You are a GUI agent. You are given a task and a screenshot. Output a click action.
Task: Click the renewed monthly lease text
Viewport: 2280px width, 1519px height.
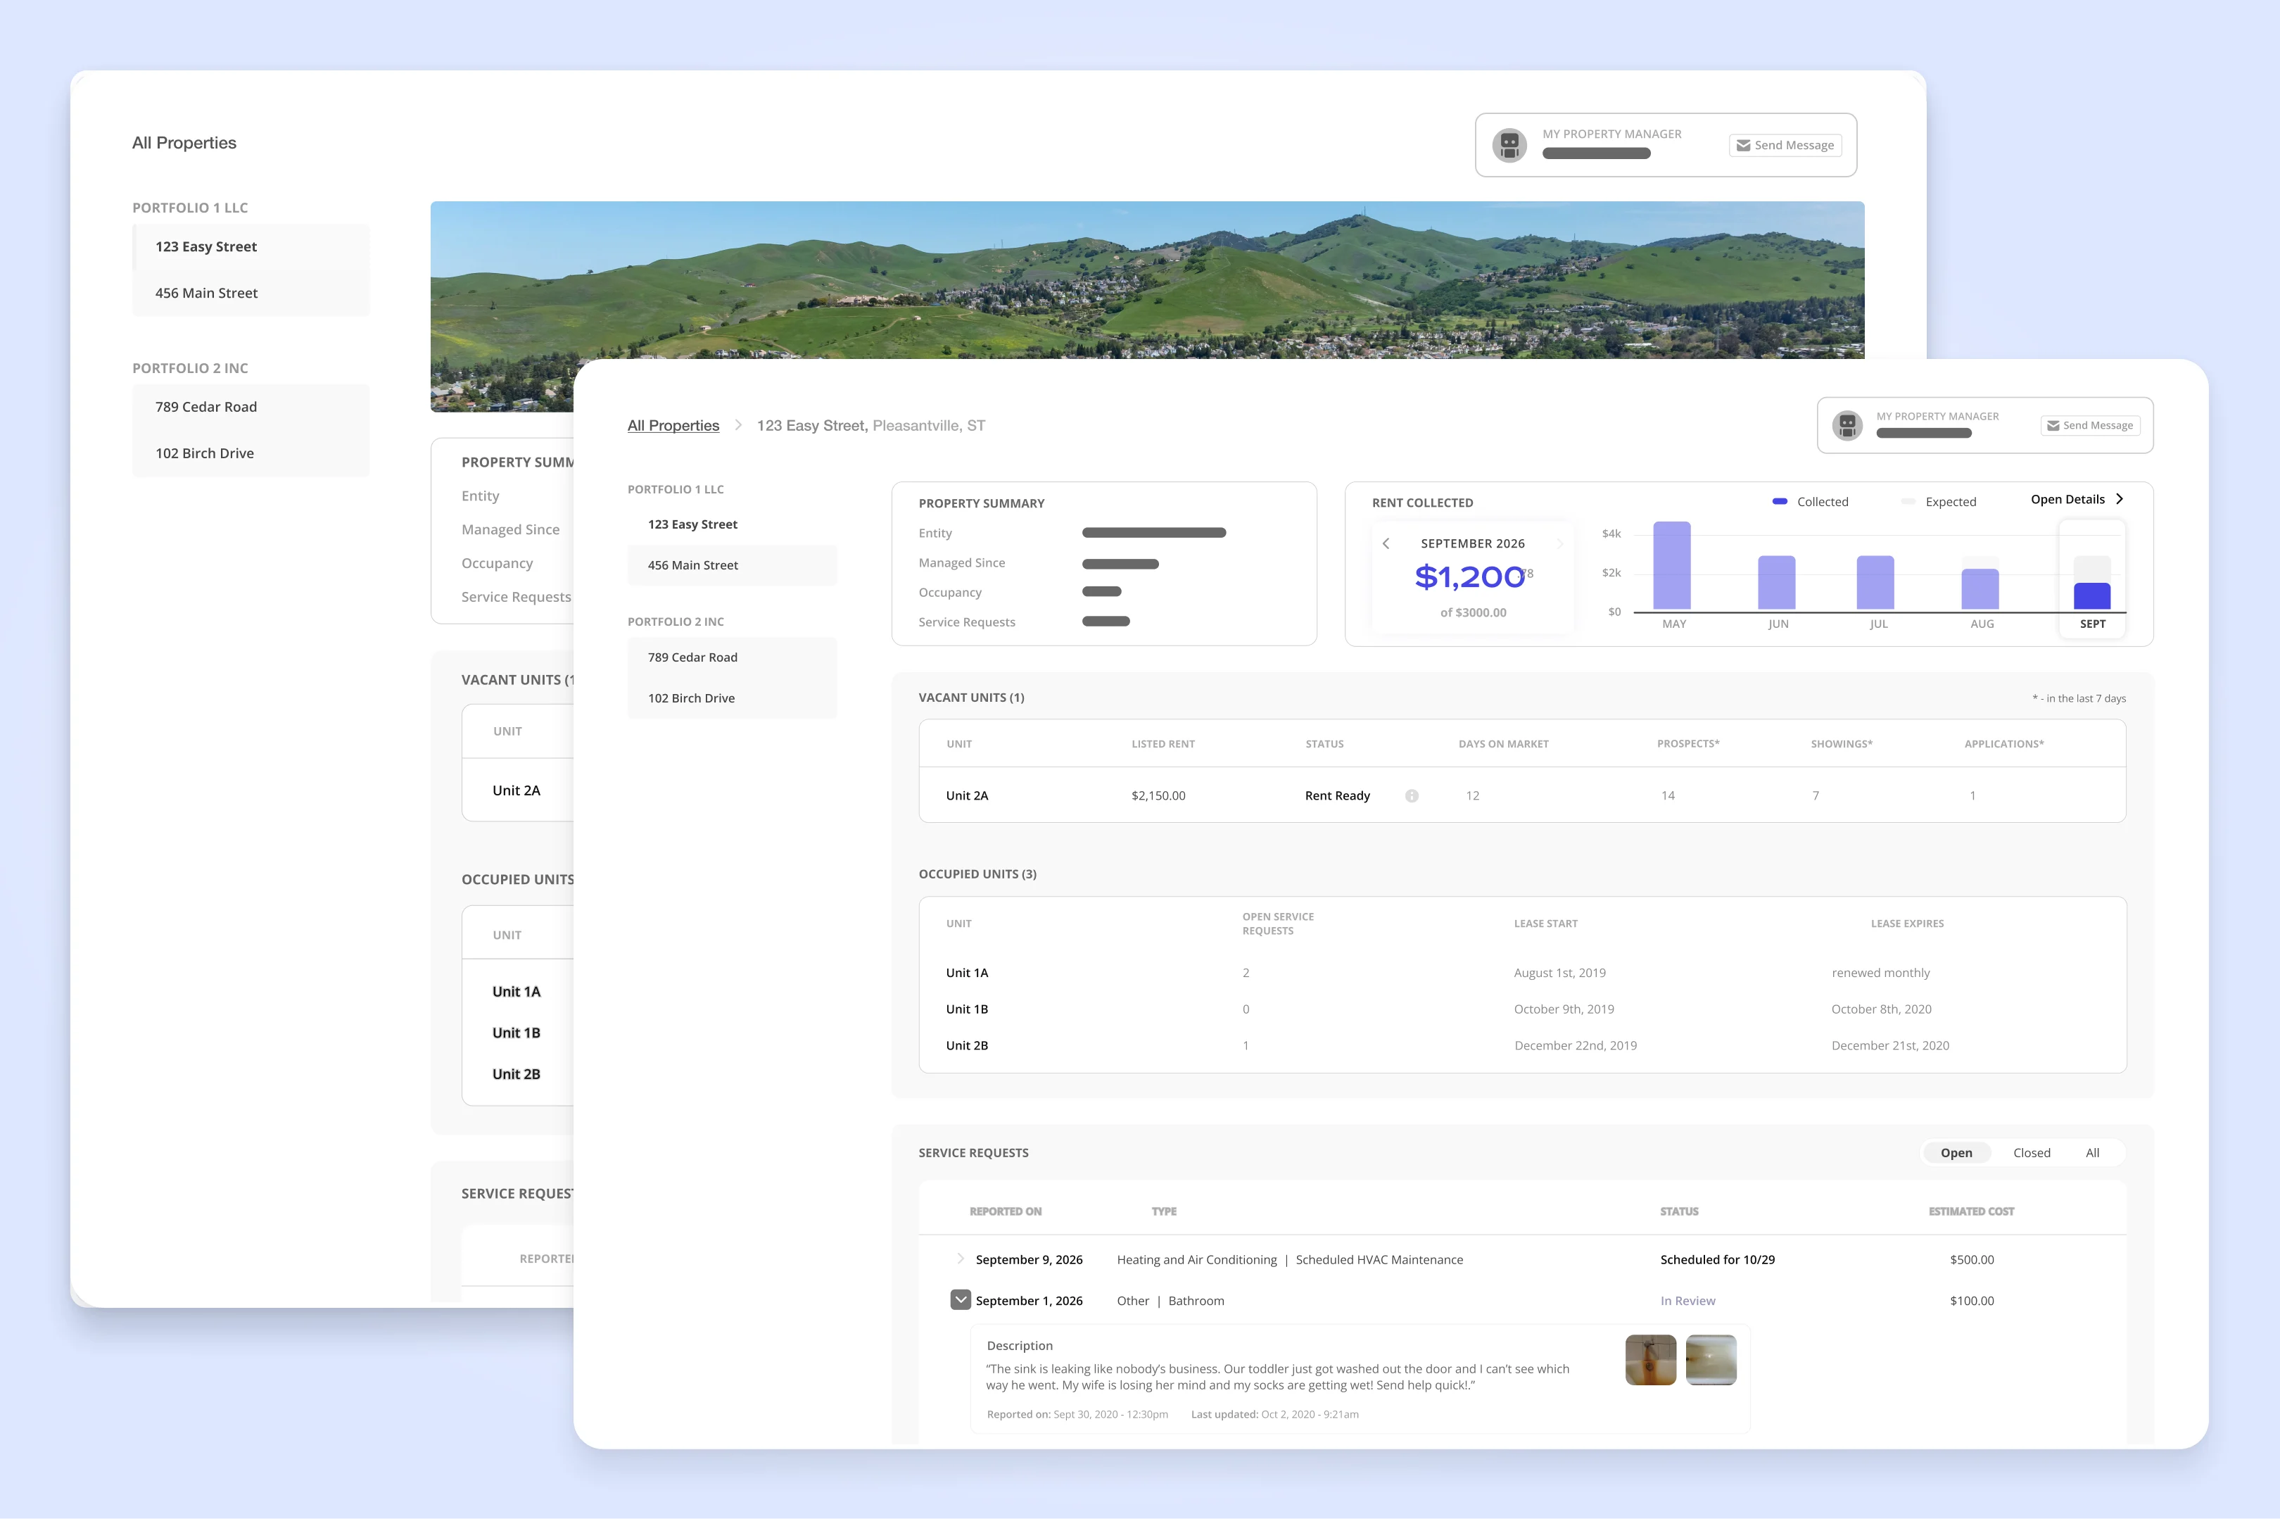pos(1880,973)
